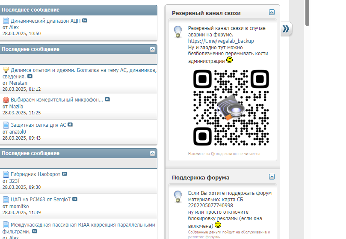Collapse sidebar with double-chevron button
346x239 pixels.
click(x=286, y=29)
